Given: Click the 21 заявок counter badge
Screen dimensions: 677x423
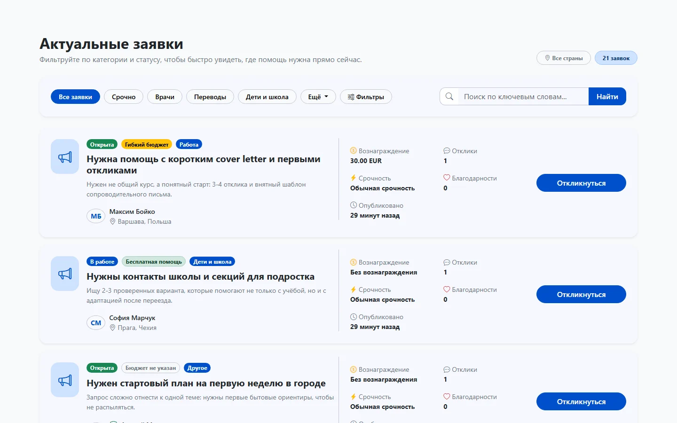Looking at the screenshot, I should [616, 58].
